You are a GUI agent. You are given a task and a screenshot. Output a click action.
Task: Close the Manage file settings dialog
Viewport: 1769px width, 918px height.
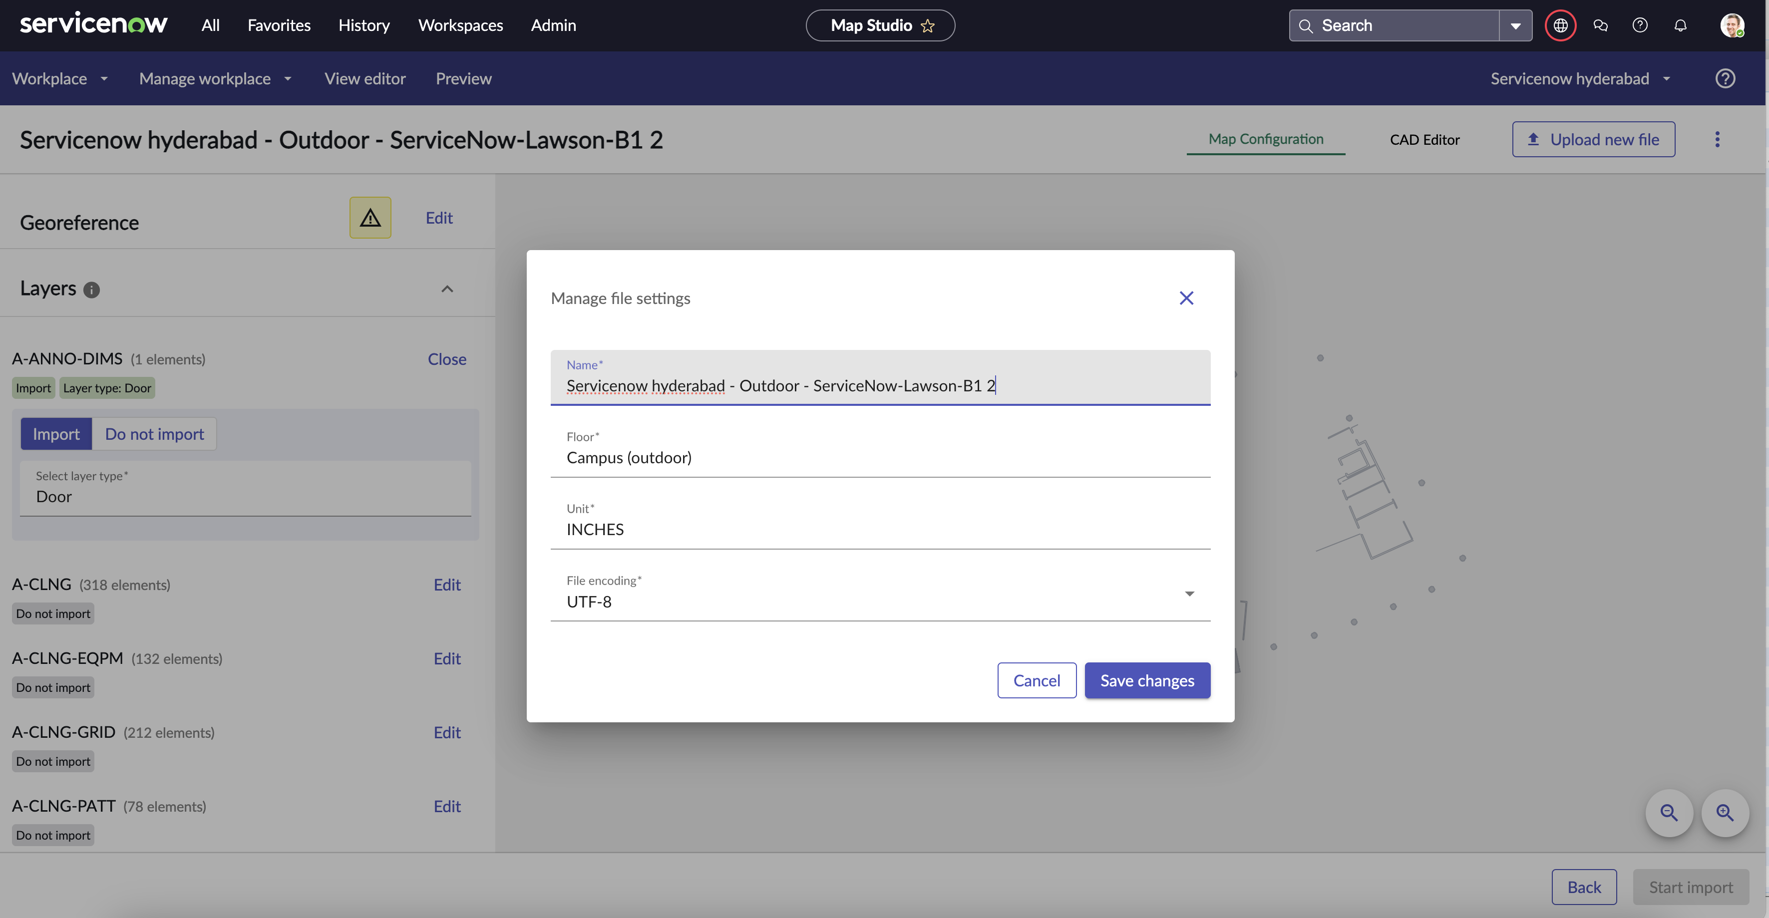(1186, 298)
